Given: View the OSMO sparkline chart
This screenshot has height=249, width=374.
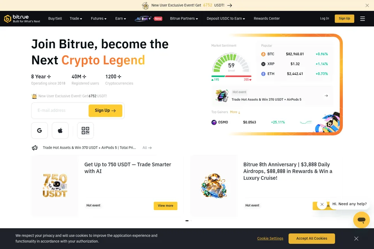Looking at the screenshot, I should (306, 123).
